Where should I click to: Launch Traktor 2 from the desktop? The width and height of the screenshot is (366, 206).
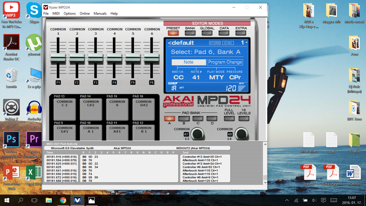pos(11,110)
